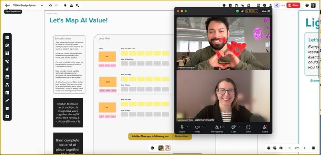Open the shapes tool

coord(7,61)
